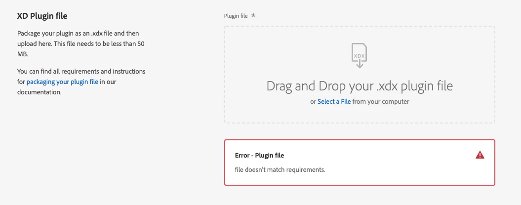Click the Plugin file field label
Image resolution: width=521 pixels, height=205 pixels.
[x=236, y=16]
